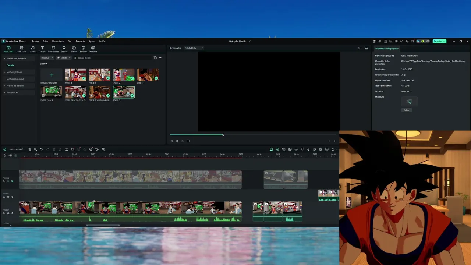This screenshot has width=471, height=265.
Task: Click the headset support icon
Action: pos(407,41)
